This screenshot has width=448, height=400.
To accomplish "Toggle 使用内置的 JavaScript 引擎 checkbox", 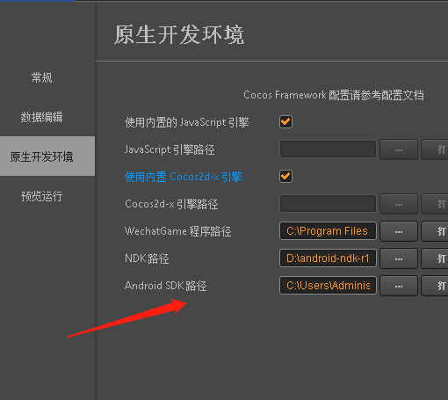I will [x=285, y=122].
